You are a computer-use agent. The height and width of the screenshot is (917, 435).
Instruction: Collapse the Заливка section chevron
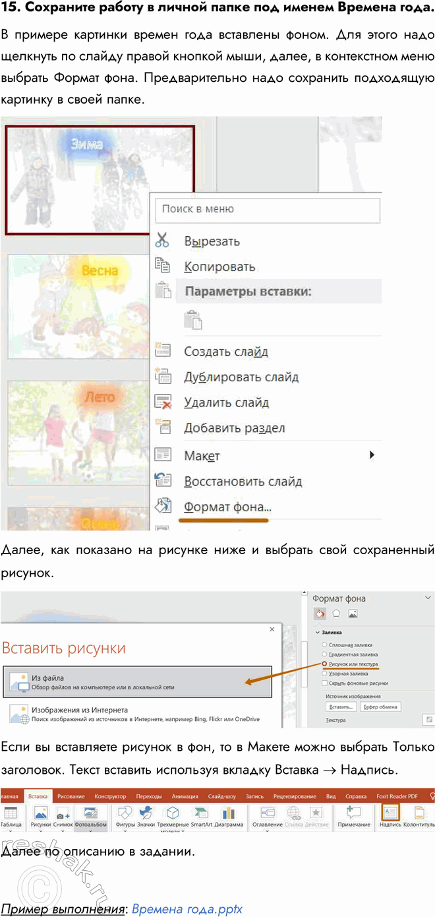point(316,631)
